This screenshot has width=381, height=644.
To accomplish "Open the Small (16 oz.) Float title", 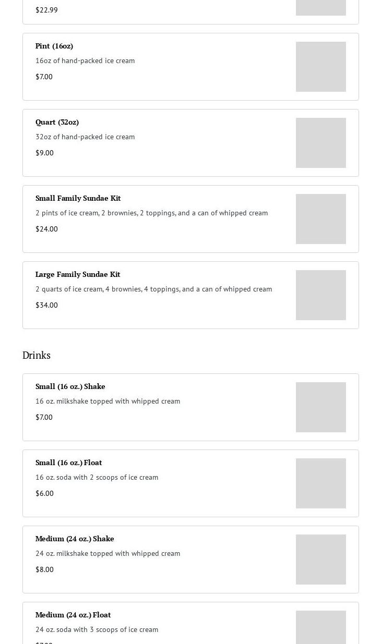I will pyautogui.click(x=68, y=463).
